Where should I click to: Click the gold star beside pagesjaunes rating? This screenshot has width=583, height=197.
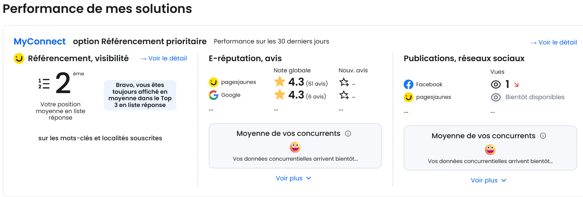[x=280, y=82]
